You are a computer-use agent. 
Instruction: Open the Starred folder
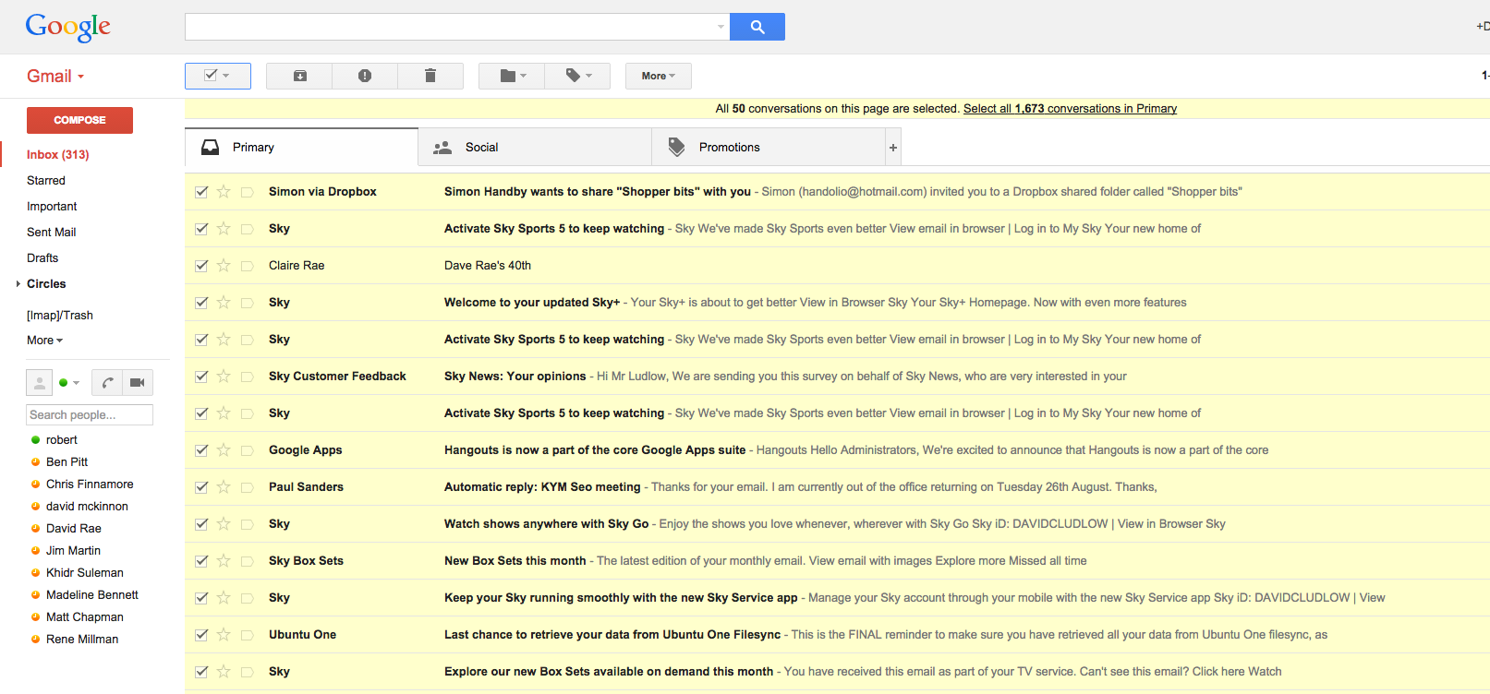click(46, 181)
